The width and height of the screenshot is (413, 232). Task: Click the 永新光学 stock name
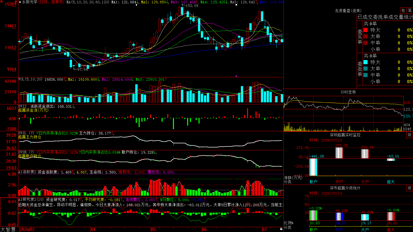click(30, 2)
